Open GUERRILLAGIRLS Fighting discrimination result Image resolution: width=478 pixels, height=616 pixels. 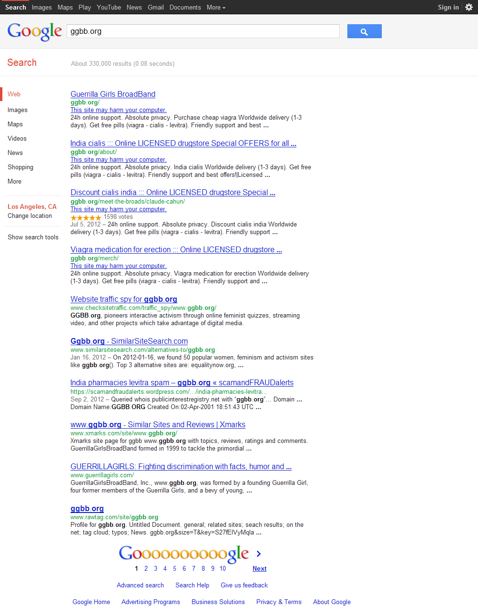pyautogui.click(x=181, y=467)
